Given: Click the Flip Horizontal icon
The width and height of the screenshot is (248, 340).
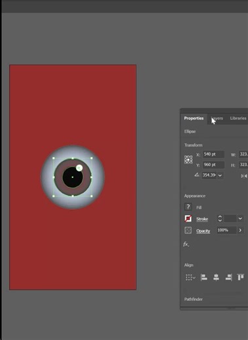Looking at the screenshot, I should pos(244,176).
